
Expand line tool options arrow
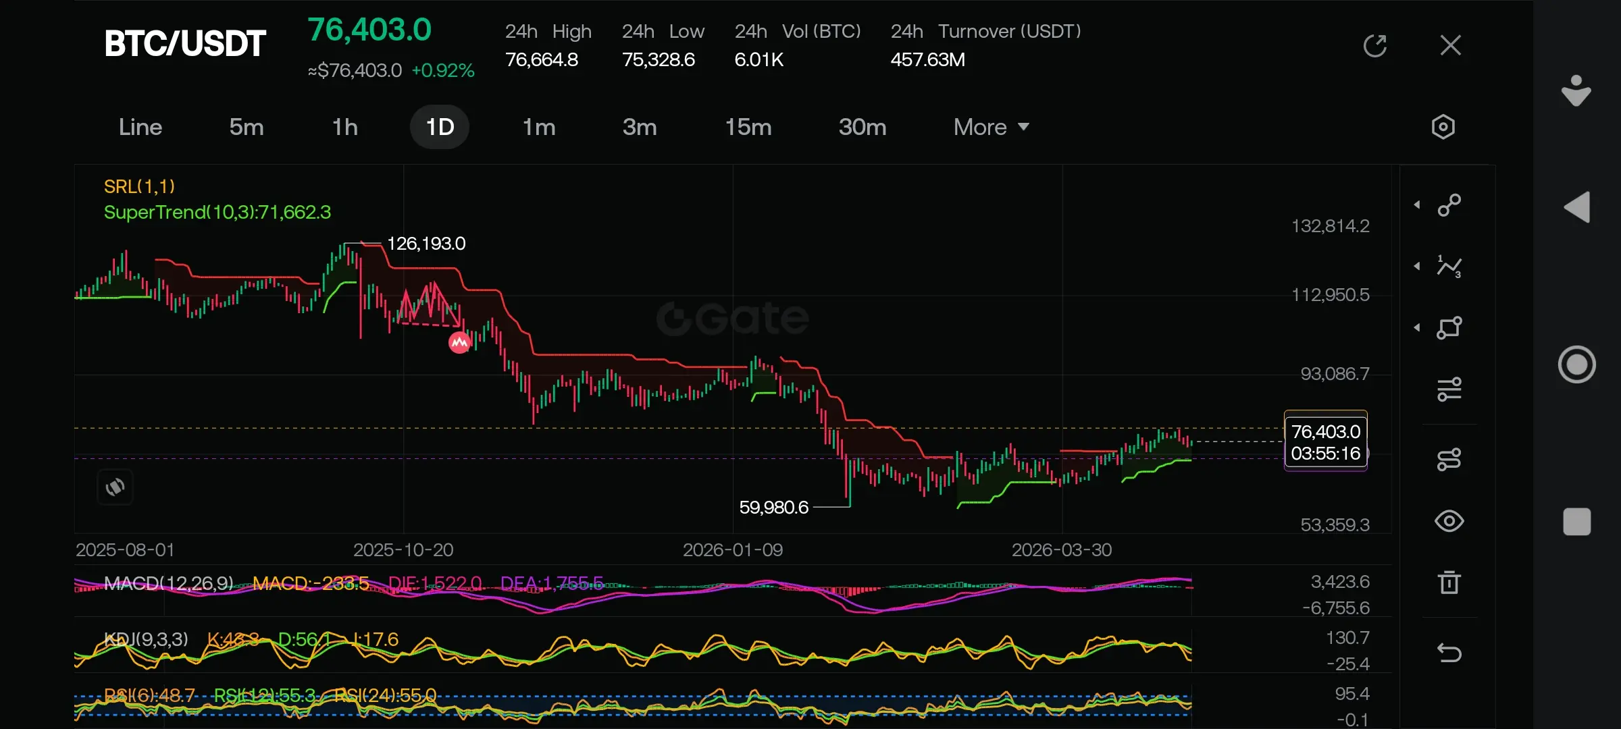click(1417, 205)
